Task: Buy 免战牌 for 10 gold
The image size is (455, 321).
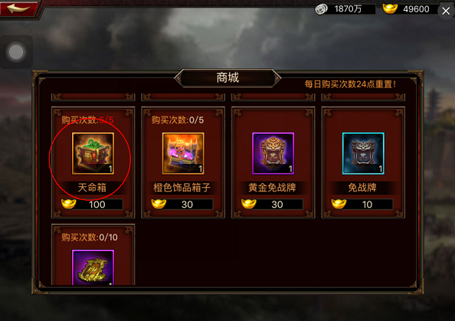Action: (362, 205)
